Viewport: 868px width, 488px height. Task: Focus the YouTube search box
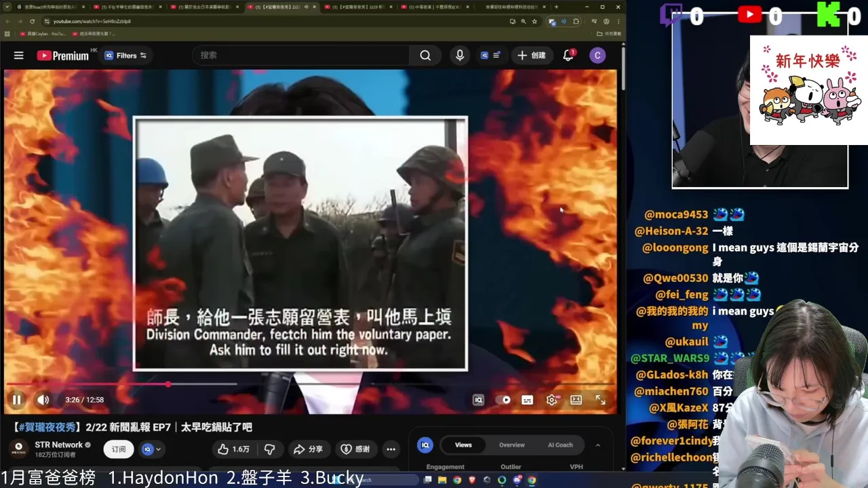[x=301, y=56]
